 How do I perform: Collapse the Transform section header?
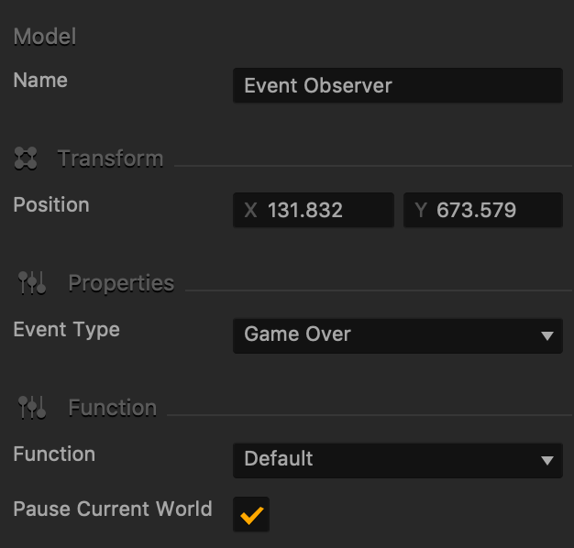coord(110,159)
